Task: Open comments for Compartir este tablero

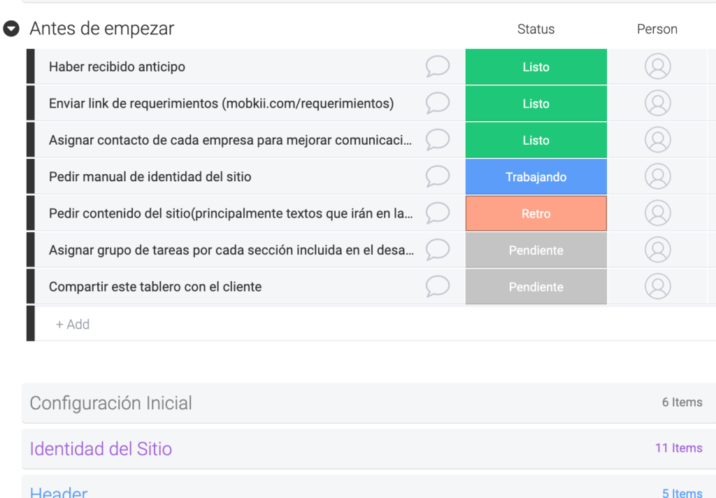Action: coord(438,287)
